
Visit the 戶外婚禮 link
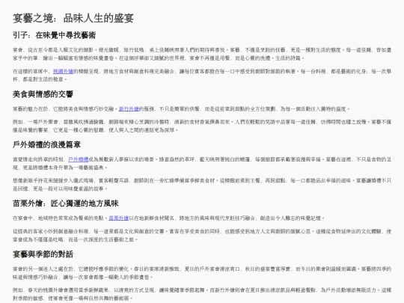click(x=79, y=159)
